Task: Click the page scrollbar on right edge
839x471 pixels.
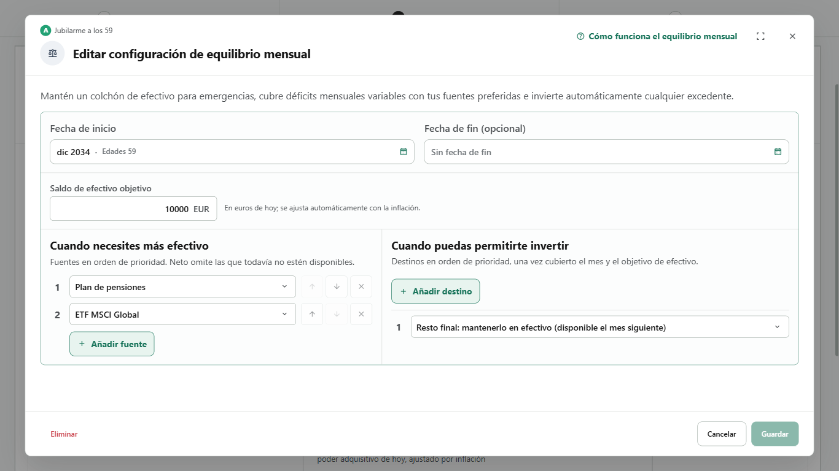Action: pyautogui.click(x=836, y=219)
